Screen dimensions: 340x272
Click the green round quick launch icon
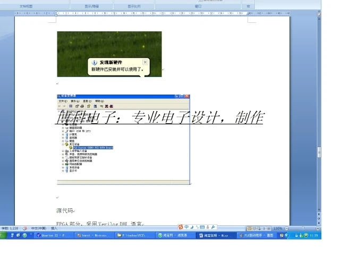pyautogui.click(x=25, y=235)
